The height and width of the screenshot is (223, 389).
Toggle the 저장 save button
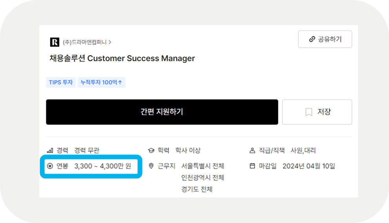point(317,112)
